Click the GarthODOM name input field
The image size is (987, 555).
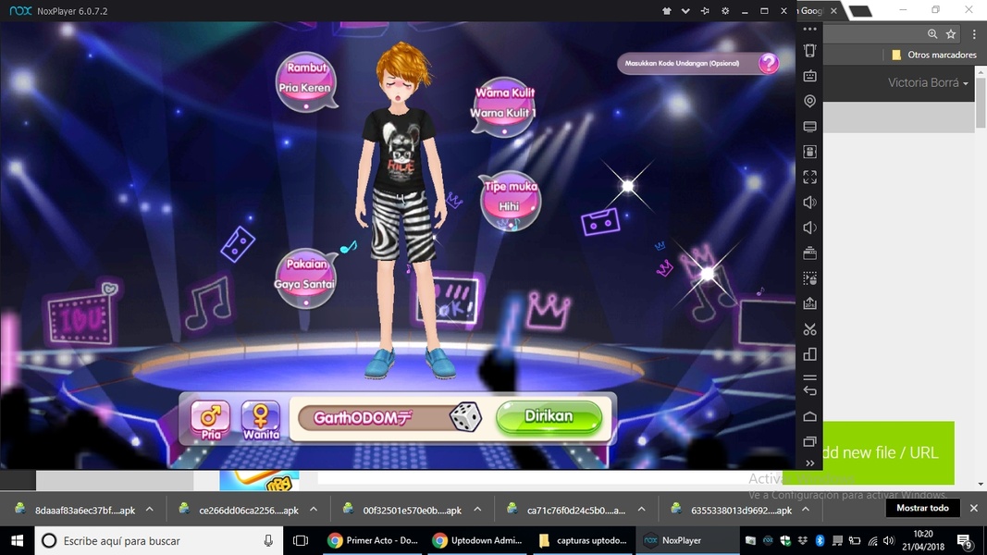373,418
